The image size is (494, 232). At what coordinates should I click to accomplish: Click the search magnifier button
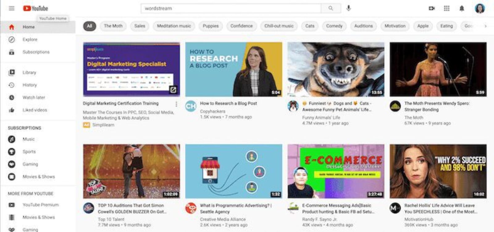point(331,8)
